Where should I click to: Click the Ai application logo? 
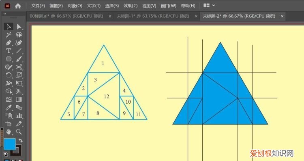pos(7,6)
